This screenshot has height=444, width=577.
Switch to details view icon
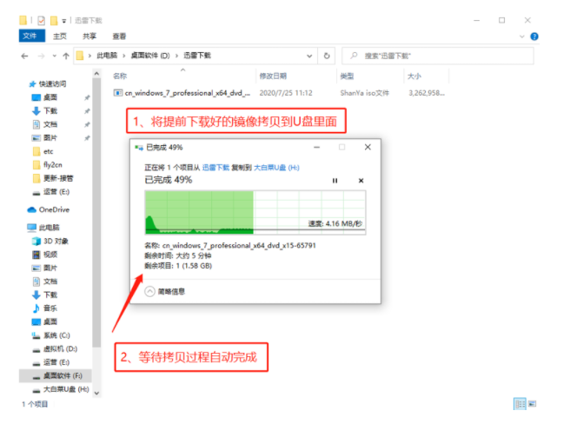520,404
